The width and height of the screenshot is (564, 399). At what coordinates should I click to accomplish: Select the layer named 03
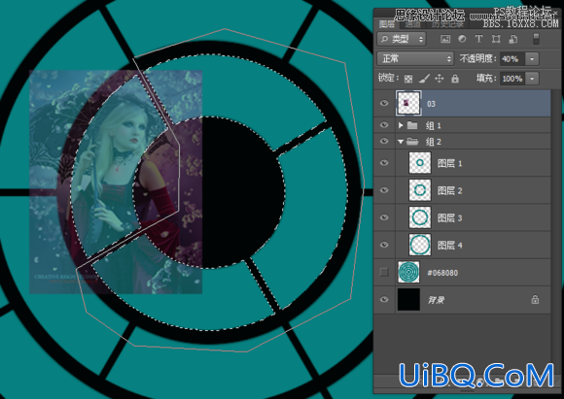431,104
